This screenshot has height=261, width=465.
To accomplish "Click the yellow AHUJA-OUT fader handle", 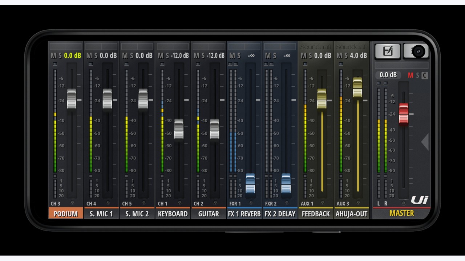I will coord(357,87).
